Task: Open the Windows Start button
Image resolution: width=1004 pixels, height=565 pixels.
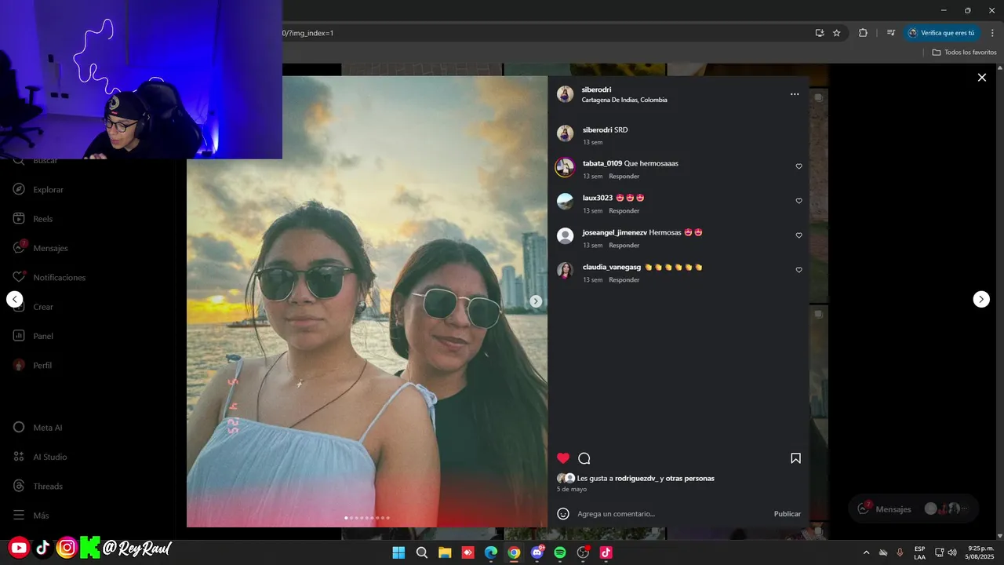Action: (398, 552)
